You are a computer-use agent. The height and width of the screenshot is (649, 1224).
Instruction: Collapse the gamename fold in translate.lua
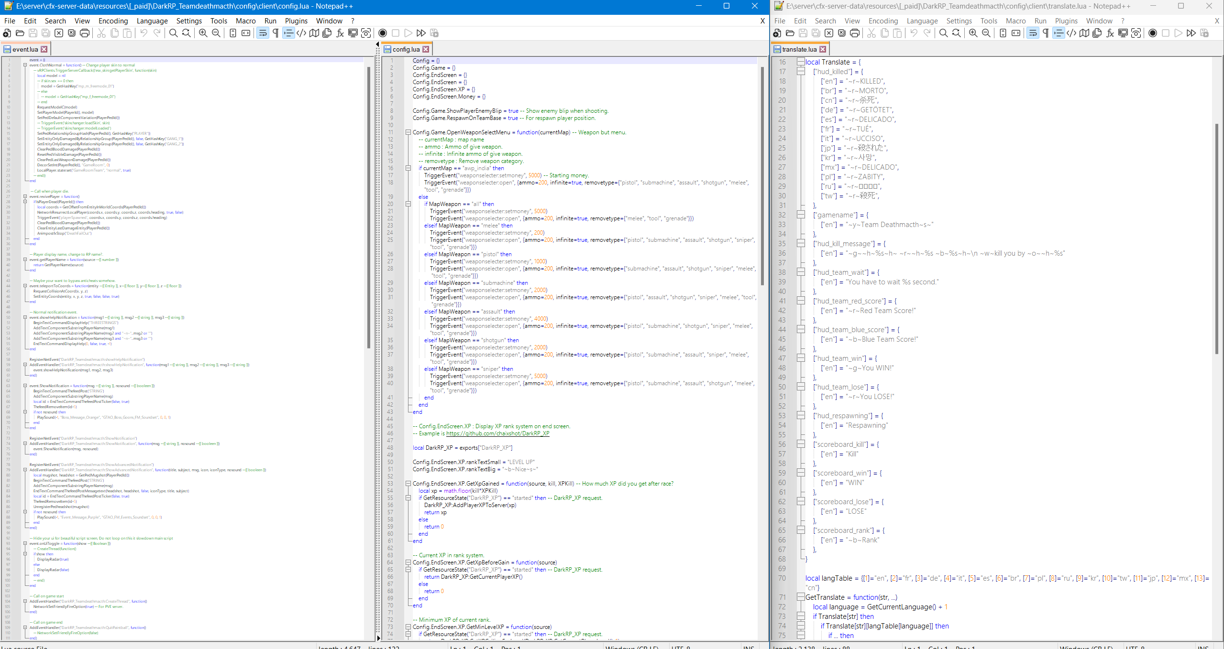coord(800,215)
